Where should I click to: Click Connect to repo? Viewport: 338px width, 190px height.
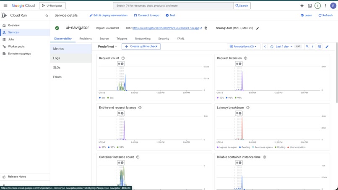tap(146, 16)
